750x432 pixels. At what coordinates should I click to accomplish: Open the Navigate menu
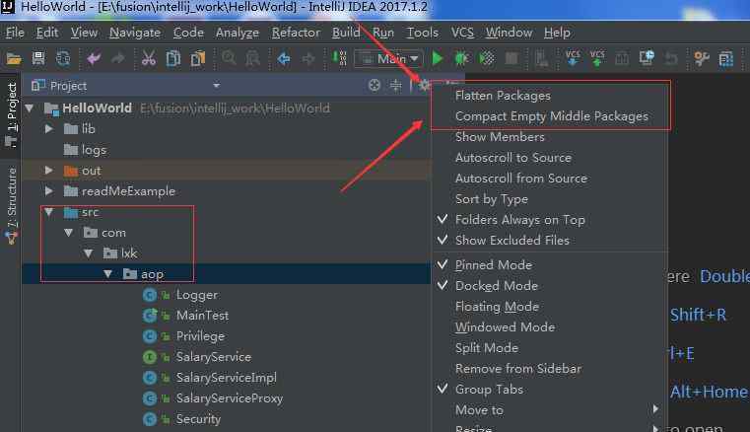point(135,33)
